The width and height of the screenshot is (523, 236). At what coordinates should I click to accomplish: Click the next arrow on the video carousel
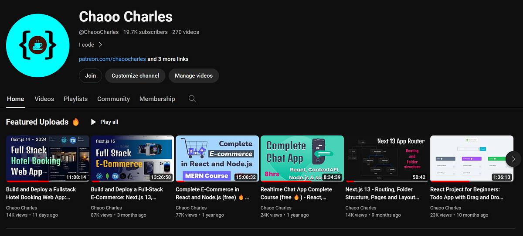(513, 159)
